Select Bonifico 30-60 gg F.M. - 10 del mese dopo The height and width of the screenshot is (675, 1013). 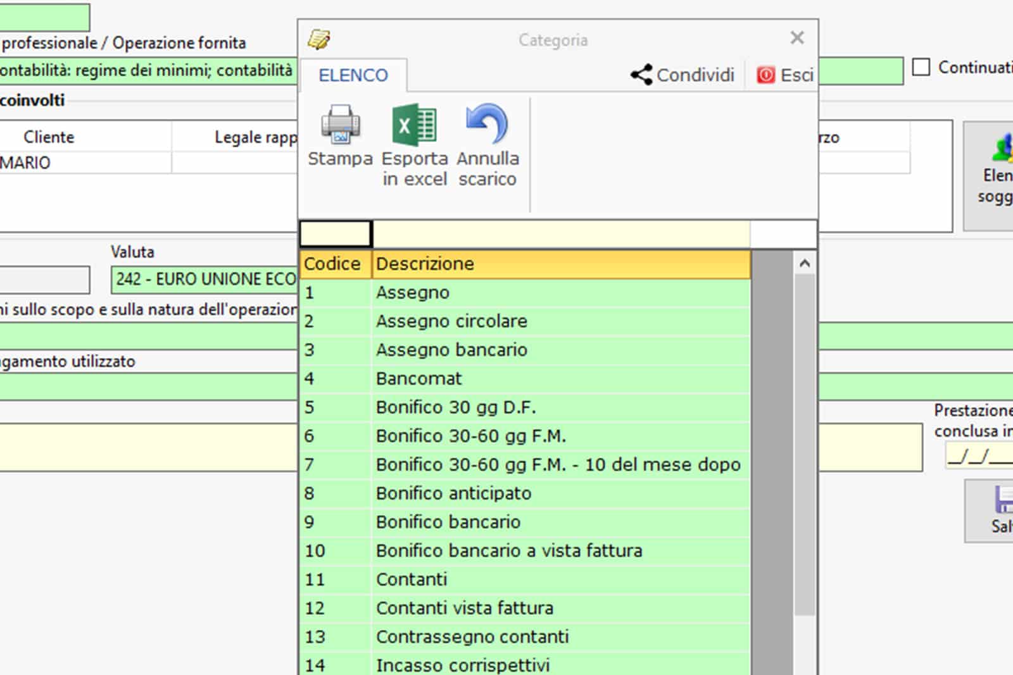[525, 465]
